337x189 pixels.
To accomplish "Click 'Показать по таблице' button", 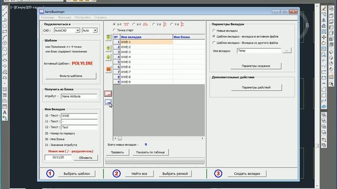I will coord(150,152).
